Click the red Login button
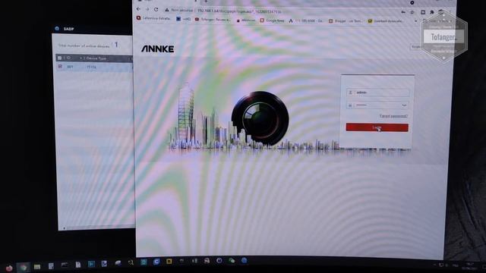 coord(377,127)
